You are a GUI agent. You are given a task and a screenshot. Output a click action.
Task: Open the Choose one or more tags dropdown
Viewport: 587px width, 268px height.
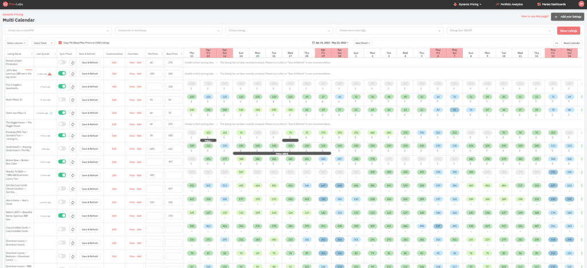click(x=390, y=31)
